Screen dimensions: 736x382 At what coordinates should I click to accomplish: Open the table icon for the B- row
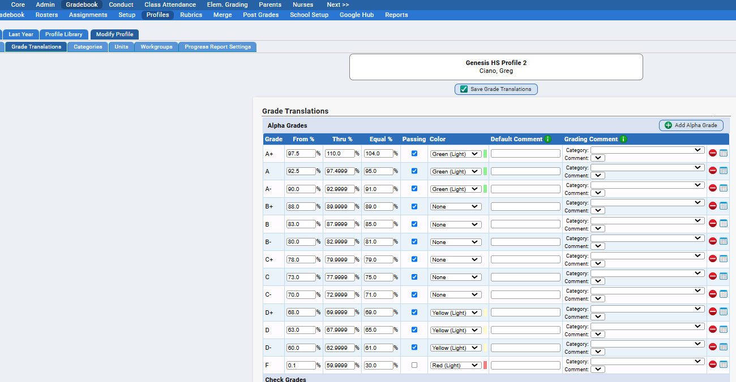724,241
